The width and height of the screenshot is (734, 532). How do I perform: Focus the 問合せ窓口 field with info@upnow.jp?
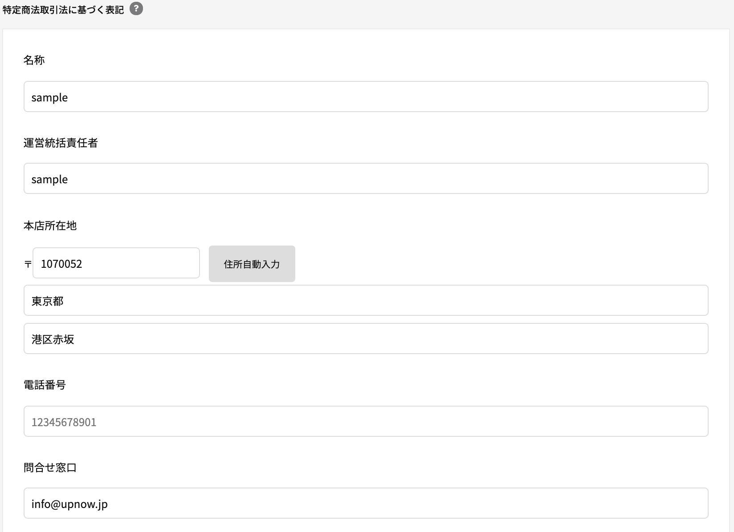click(366, 503)
